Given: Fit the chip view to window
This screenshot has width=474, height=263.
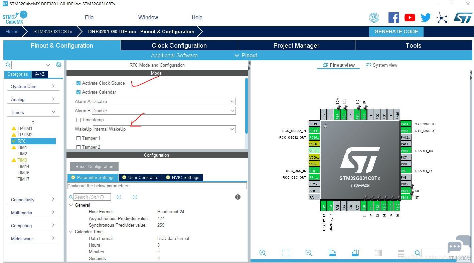Looking at the screenshot, I should (286, 253).
